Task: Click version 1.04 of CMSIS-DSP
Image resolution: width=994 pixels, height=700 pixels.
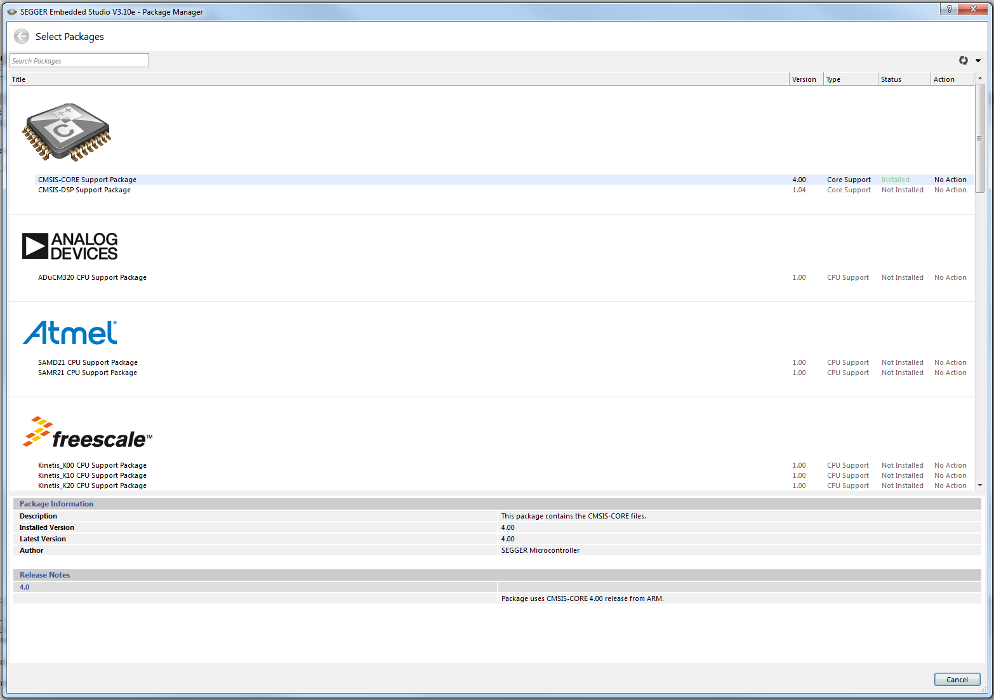Action: 799,190
